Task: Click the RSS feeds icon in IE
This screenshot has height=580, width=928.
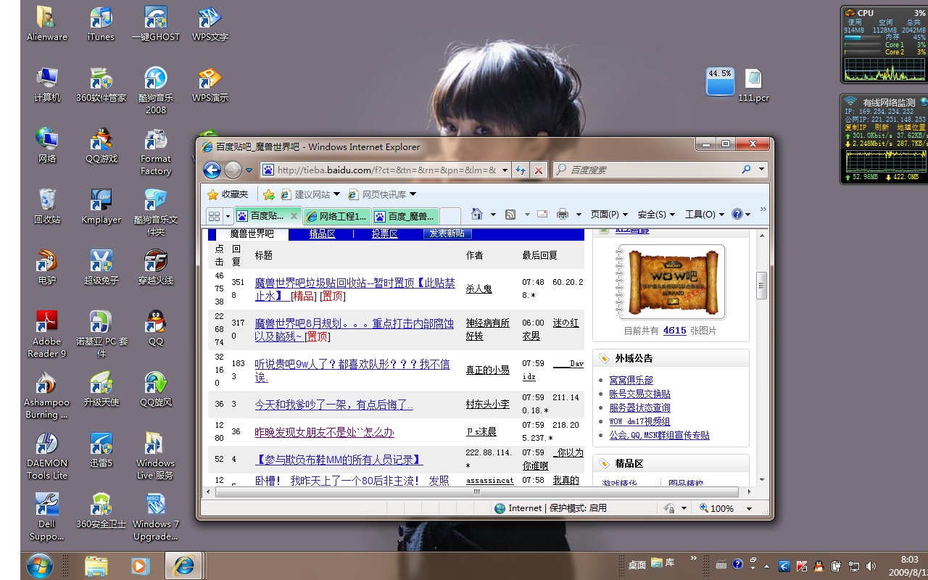Action: (x=510, y=214)
